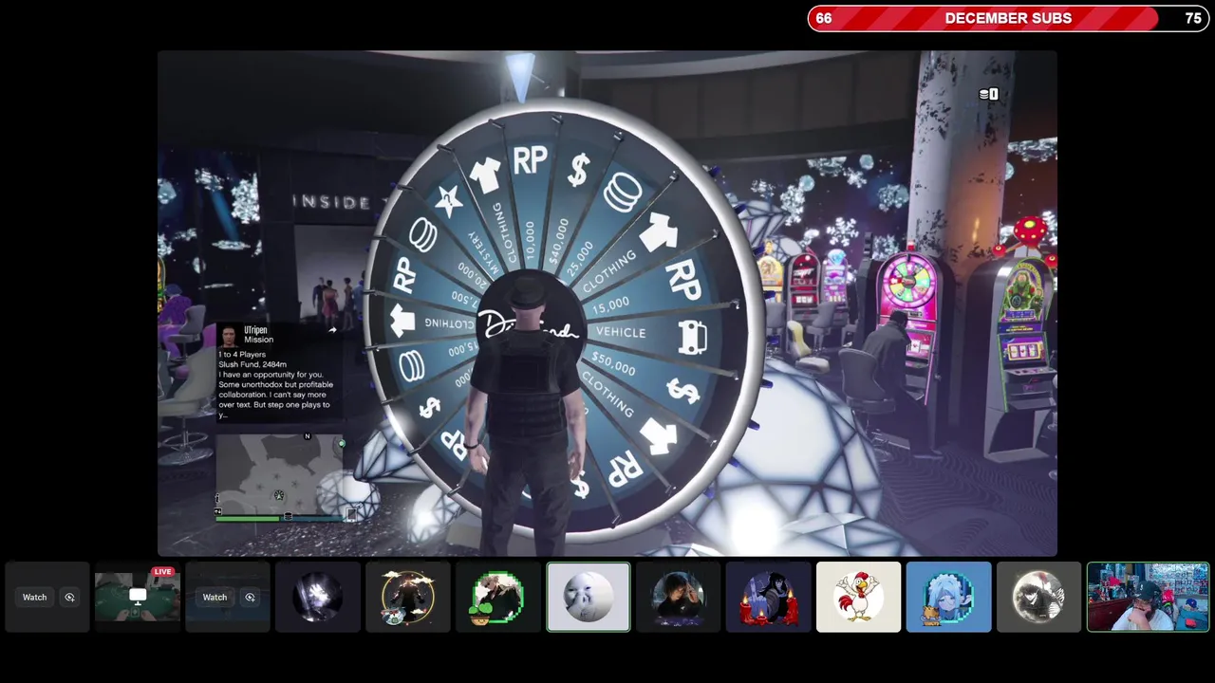Click the top RP icon on the wheel

[530, 160]
